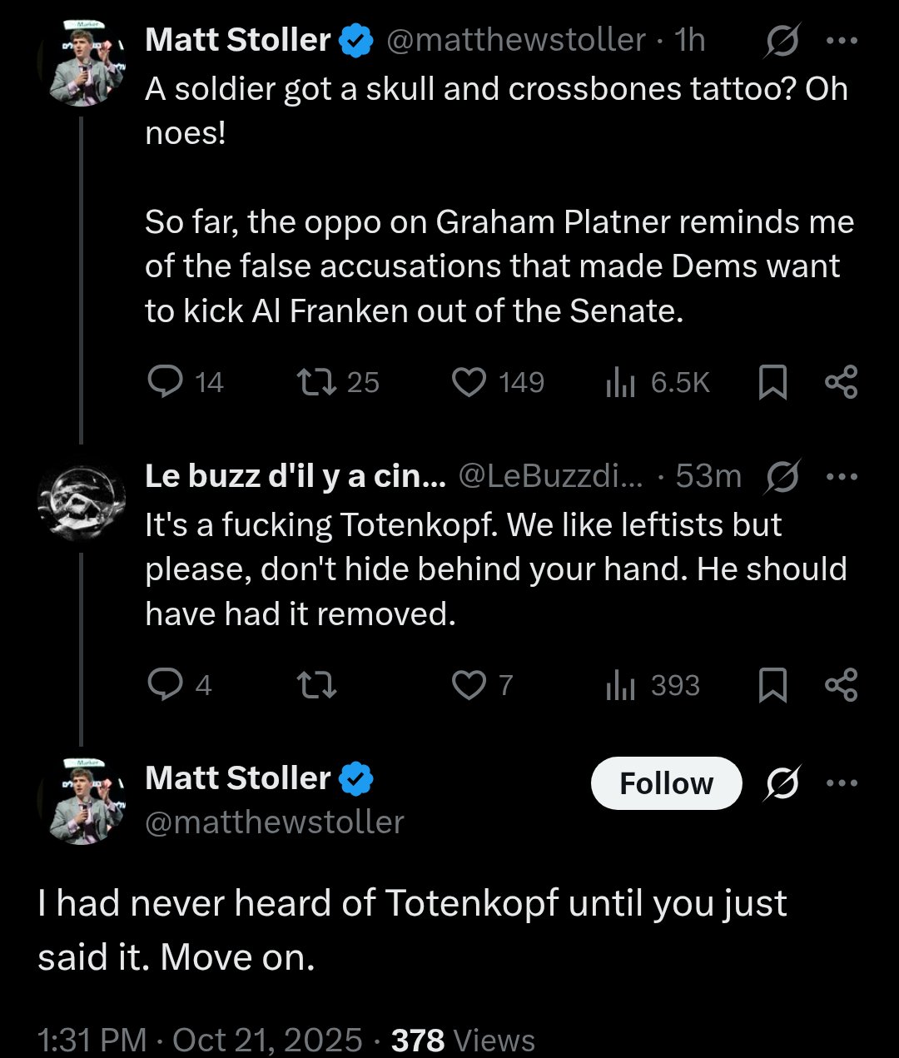This screenshot has height=1058, width=899.
Task: Repost the Le buzz Totenkopf reply
Action: click(317, 685)
